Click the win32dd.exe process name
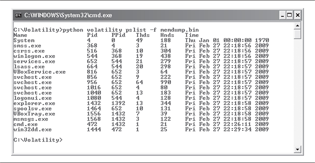315x163 pixels. tap(32, 130)
